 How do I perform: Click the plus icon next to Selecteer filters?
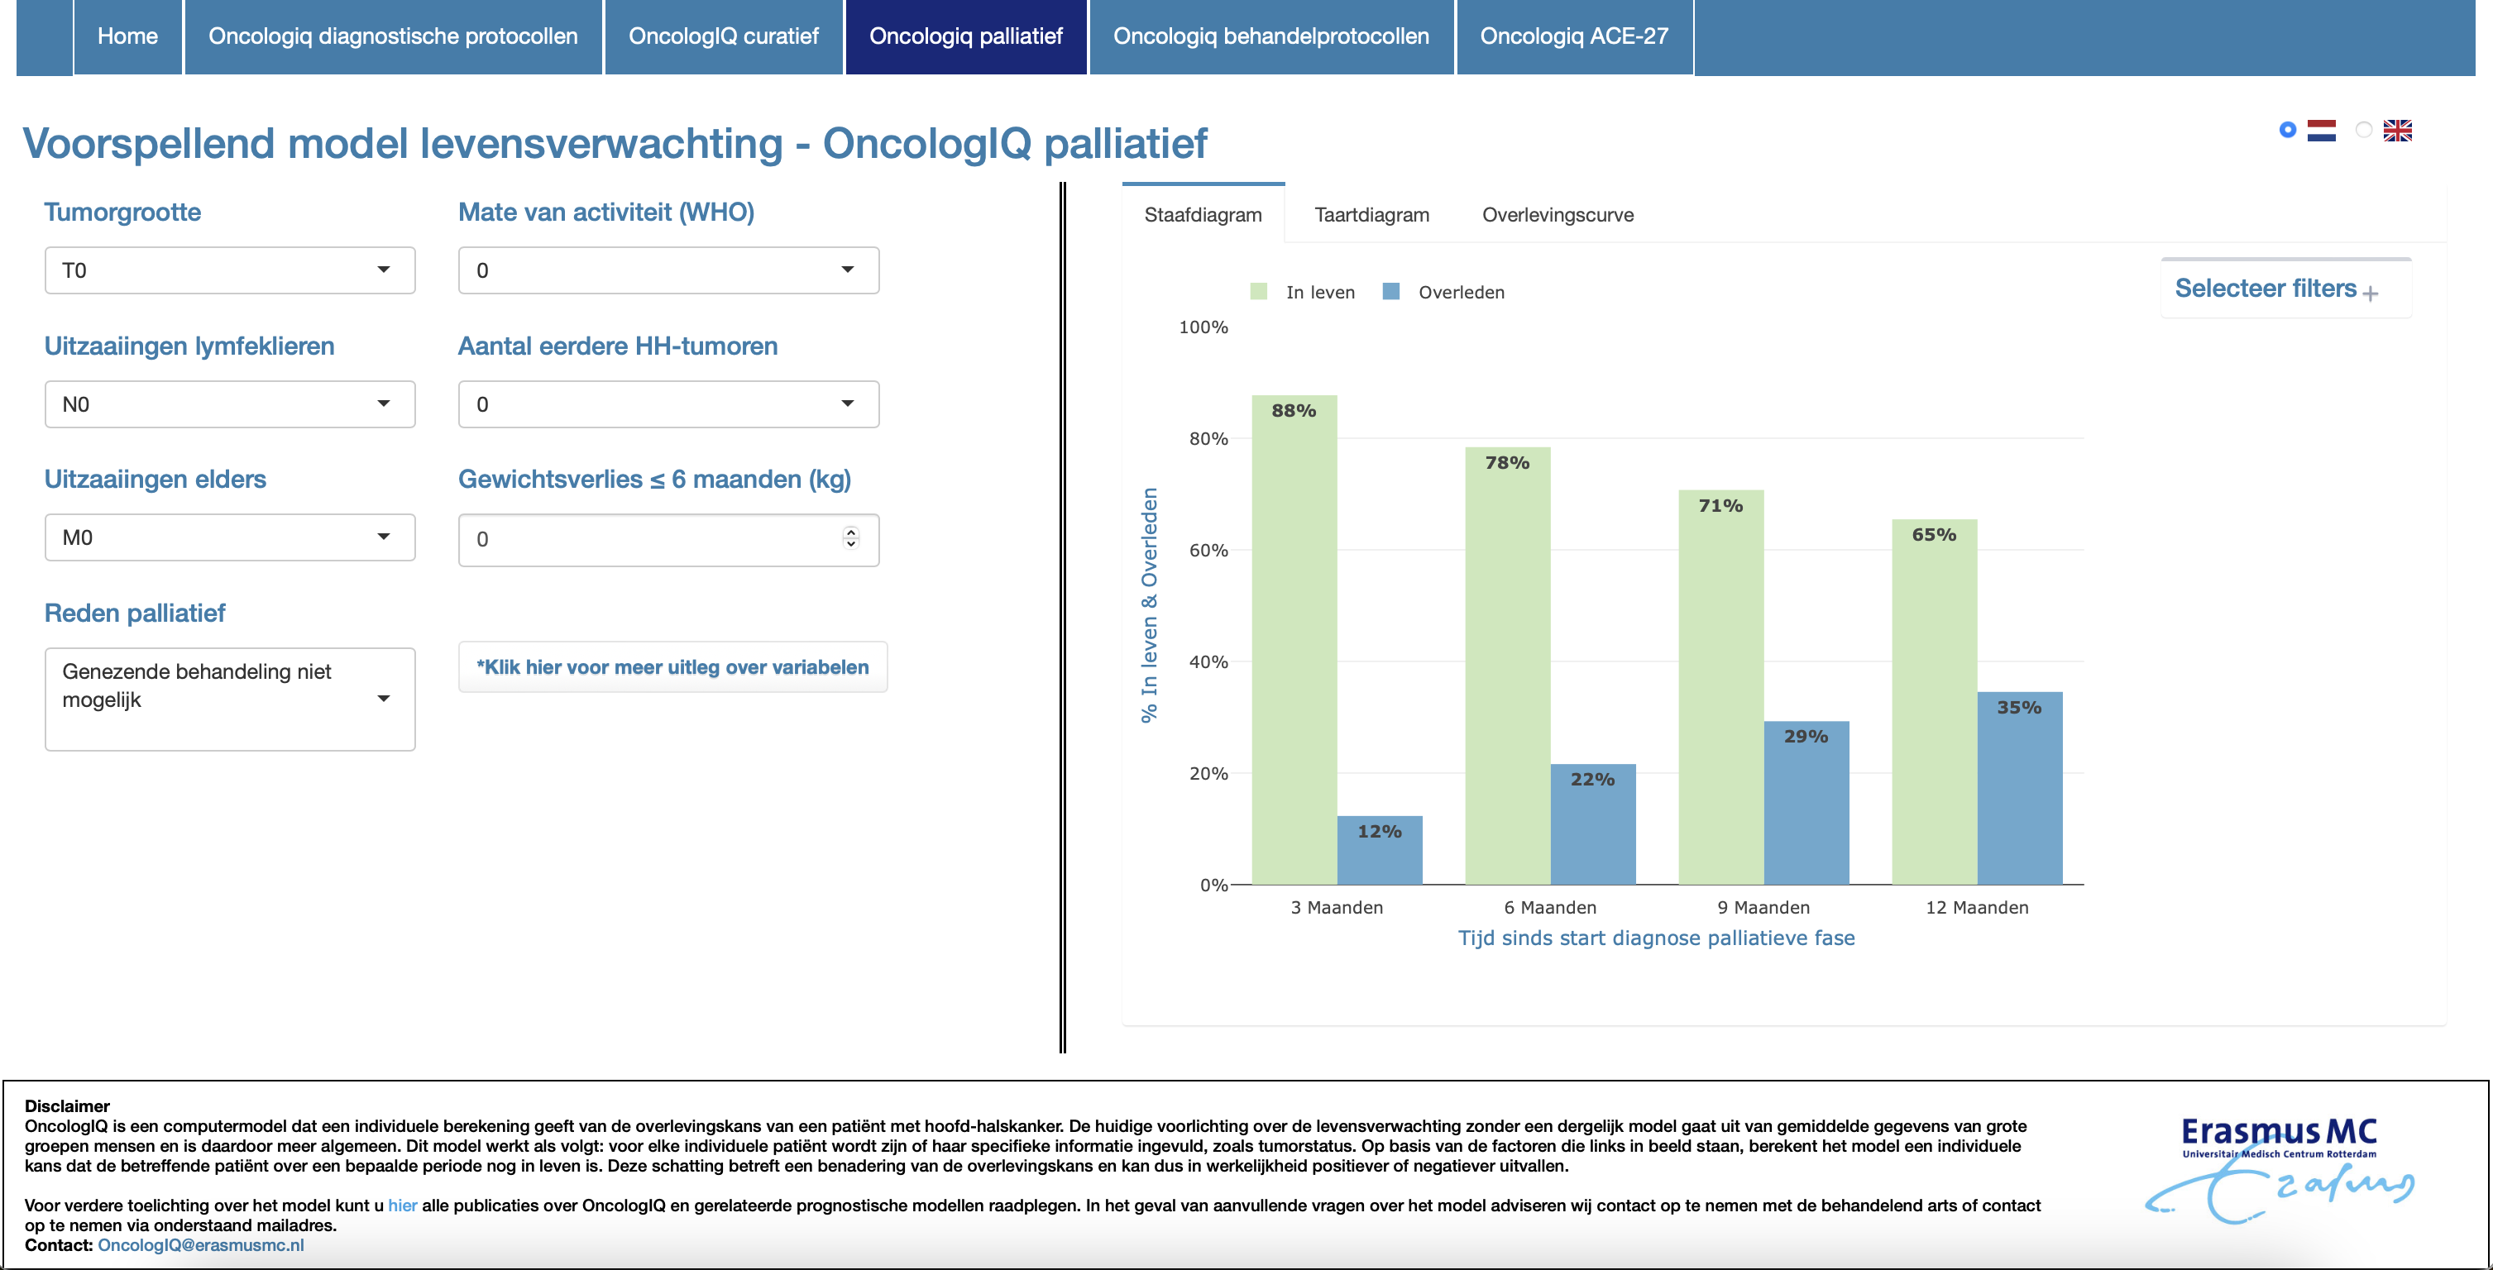tap(2370, 293)
